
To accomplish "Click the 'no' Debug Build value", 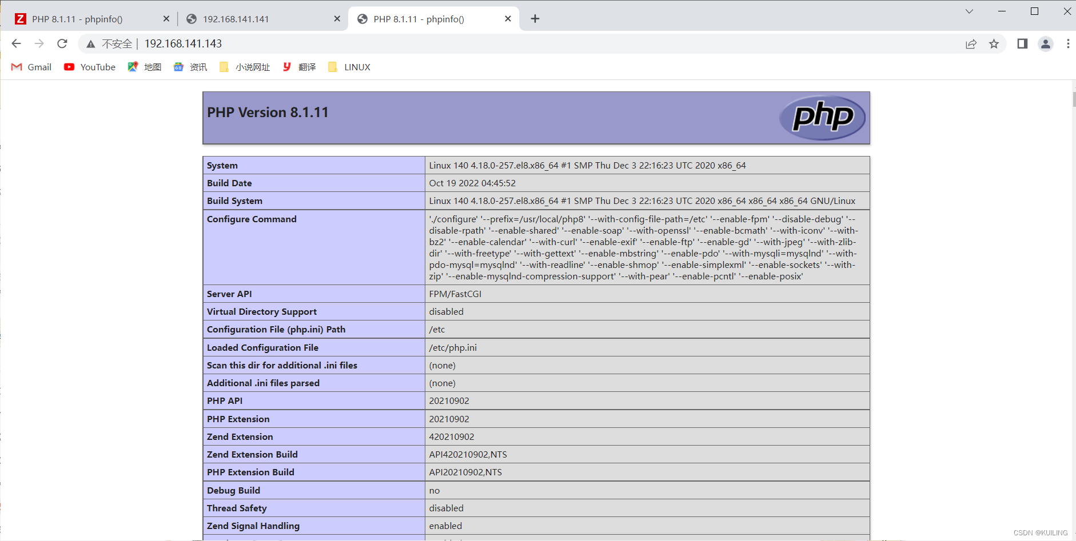I will (x=435, y=491).
